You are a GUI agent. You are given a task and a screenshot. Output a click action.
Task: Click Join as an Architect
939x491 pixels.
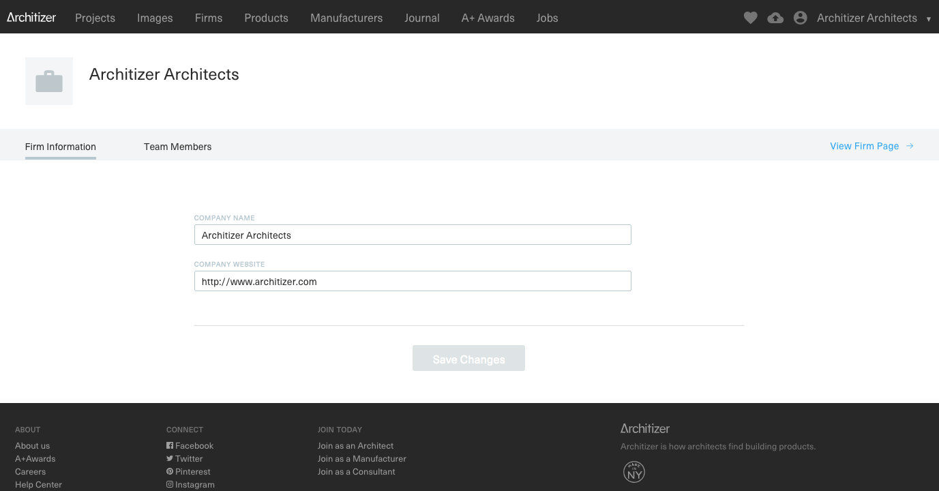click(x=355, y=445)
